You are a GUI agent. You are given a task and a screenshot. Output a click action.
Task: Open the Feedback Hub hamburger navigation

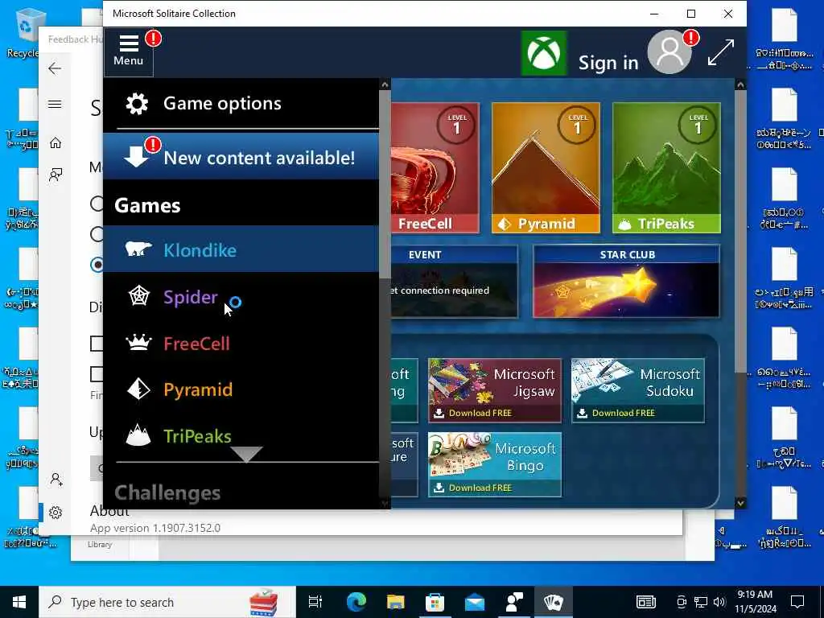[x=55, y=104]
